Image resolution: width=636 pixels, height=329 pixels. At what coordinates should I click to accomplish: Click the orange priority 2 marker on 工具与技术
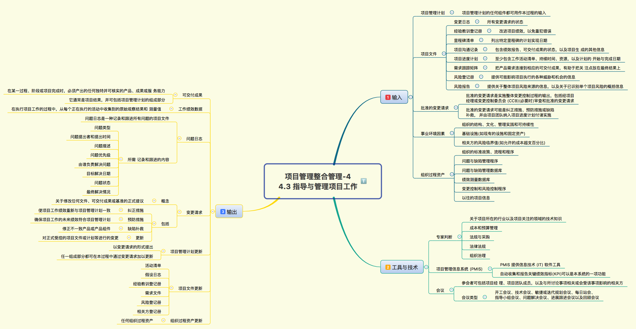[x=388, y=267]
